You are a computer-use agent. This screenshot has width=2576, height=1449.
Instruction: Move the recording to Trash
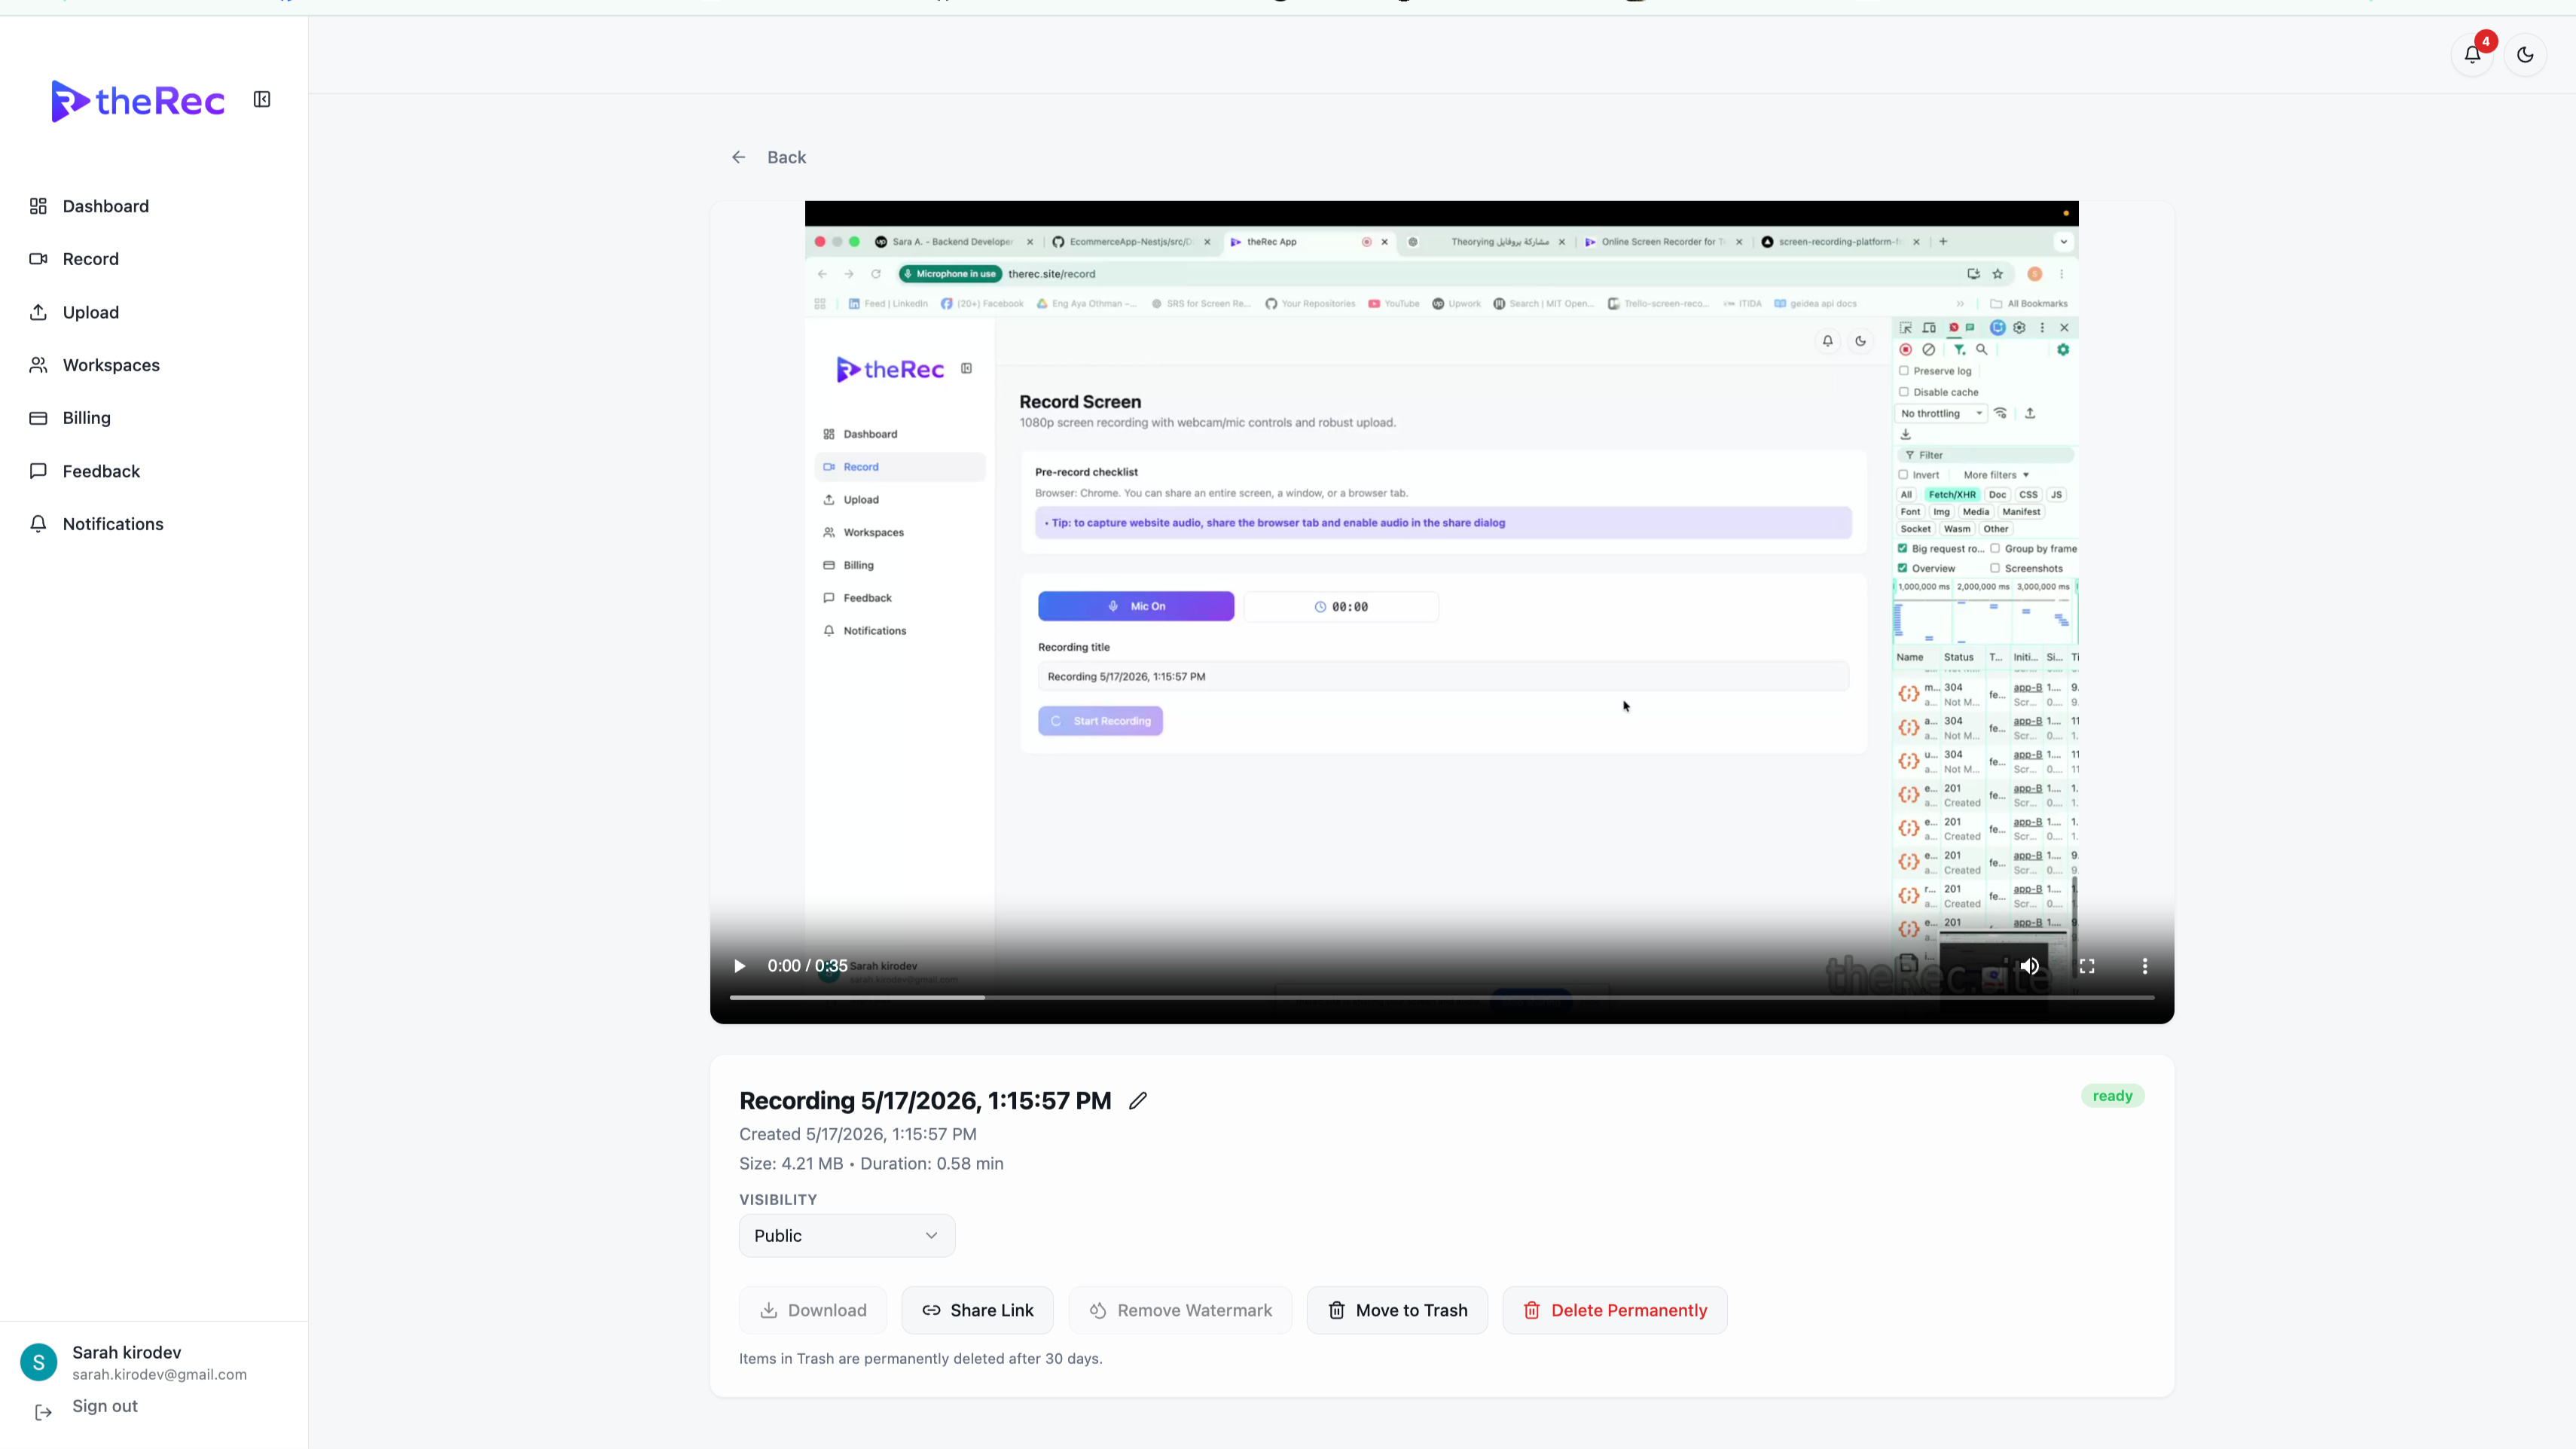1397,1310
